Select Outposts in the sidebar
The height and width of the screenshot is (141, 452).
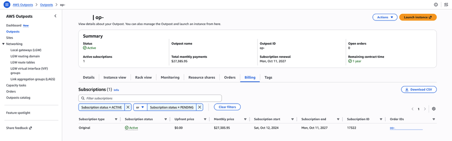(13, 32)
